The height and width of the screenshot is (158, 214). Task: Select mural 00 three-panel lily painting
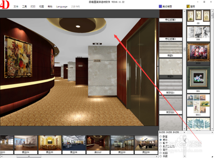coord(198,18)
